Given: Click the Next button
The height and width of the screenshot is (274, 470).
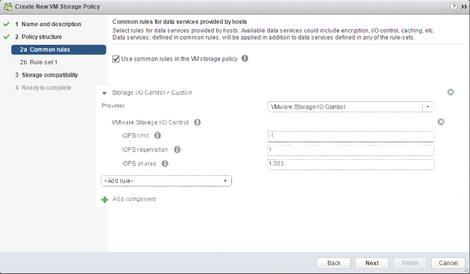Looking at the screenshot, I should (x=372, y=263).
